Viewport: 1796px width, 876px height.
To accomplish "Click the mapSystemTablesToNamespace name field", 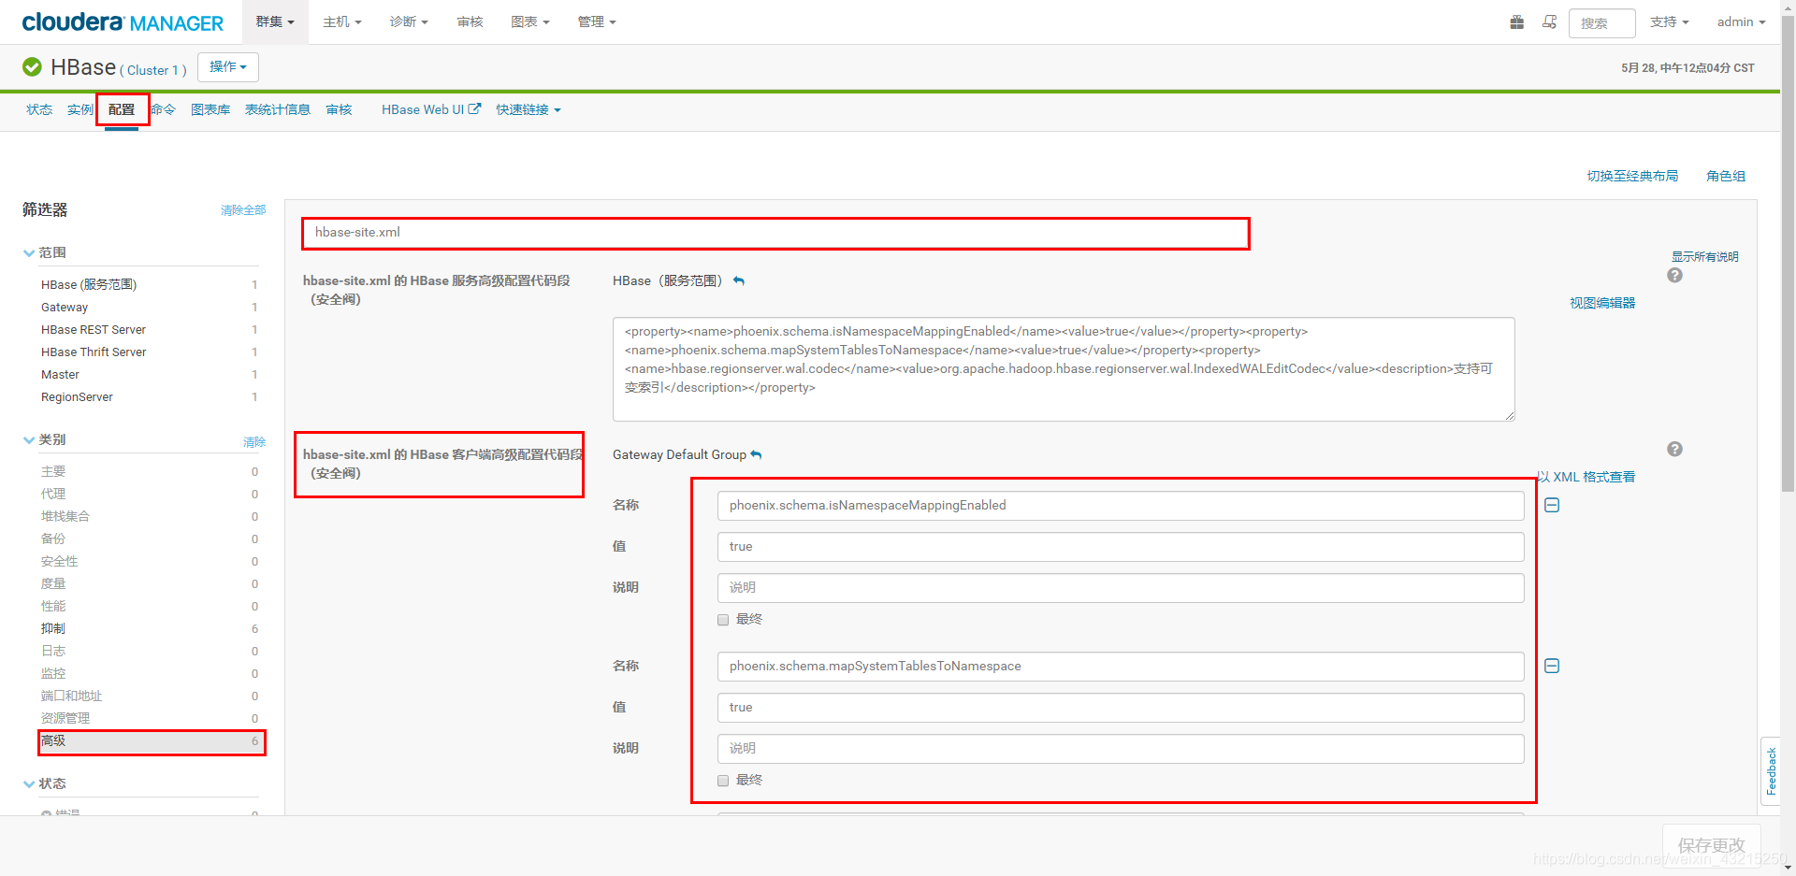I will point(1121,667).
